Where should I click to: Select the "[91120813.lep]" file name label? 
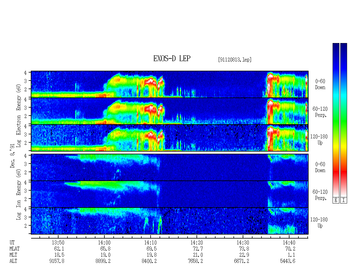click(235, 59)
